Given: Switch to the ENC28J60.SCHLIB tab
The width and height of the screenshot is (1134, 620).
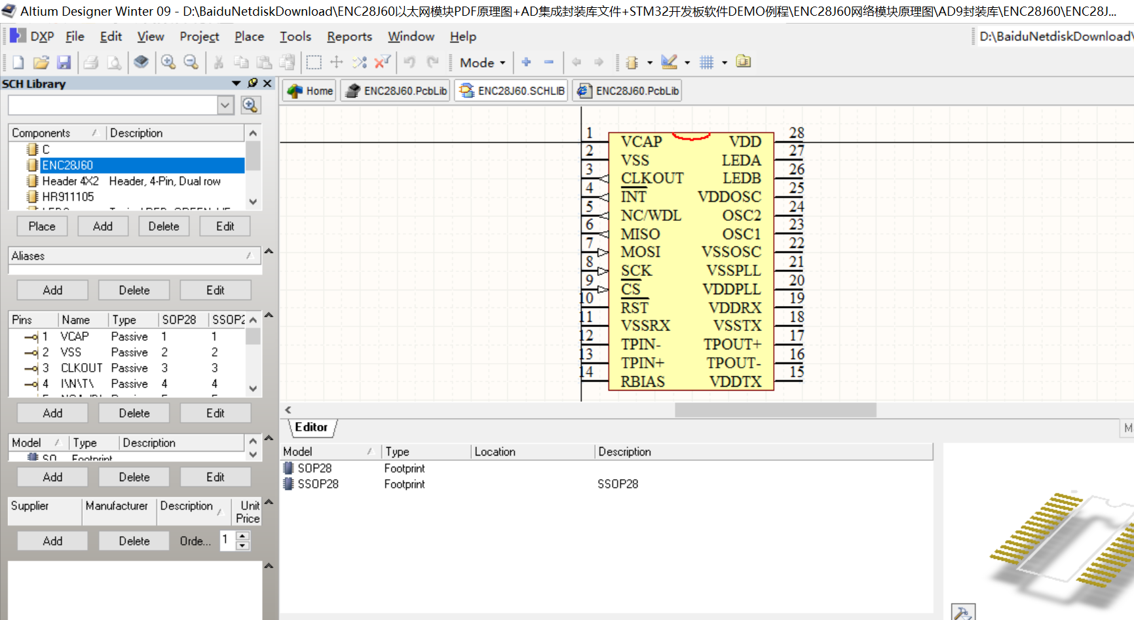Looking at the screenshot, I should pos(512,90).
